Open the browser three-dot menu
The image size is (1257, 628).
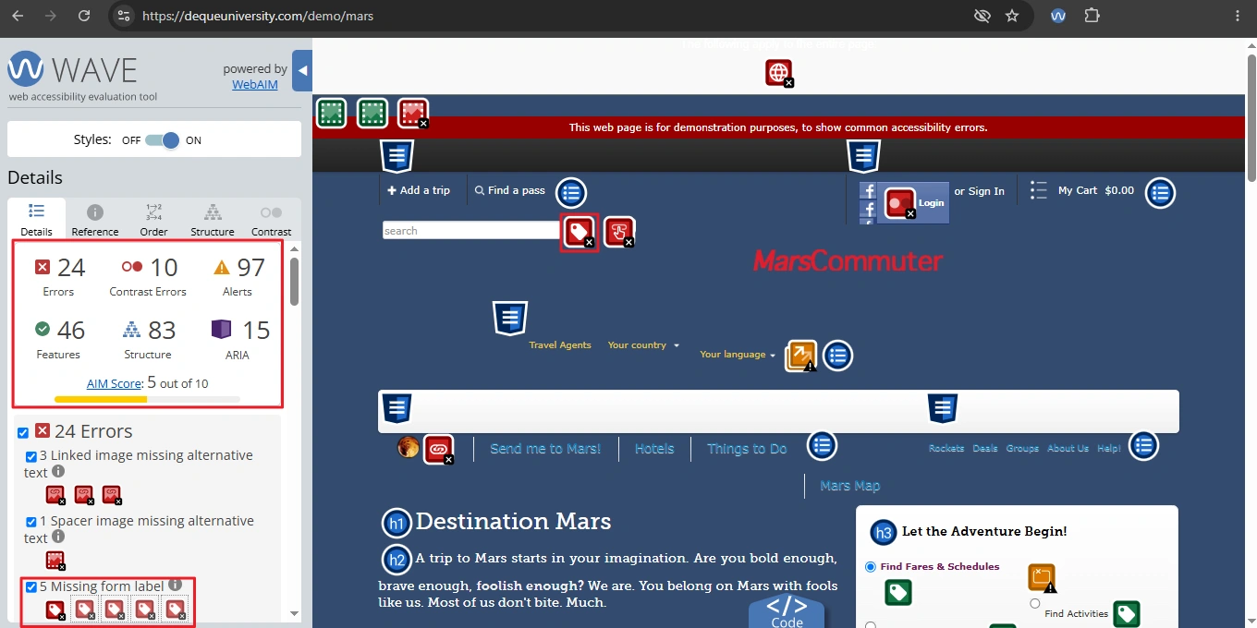[x=1238, y=16]
